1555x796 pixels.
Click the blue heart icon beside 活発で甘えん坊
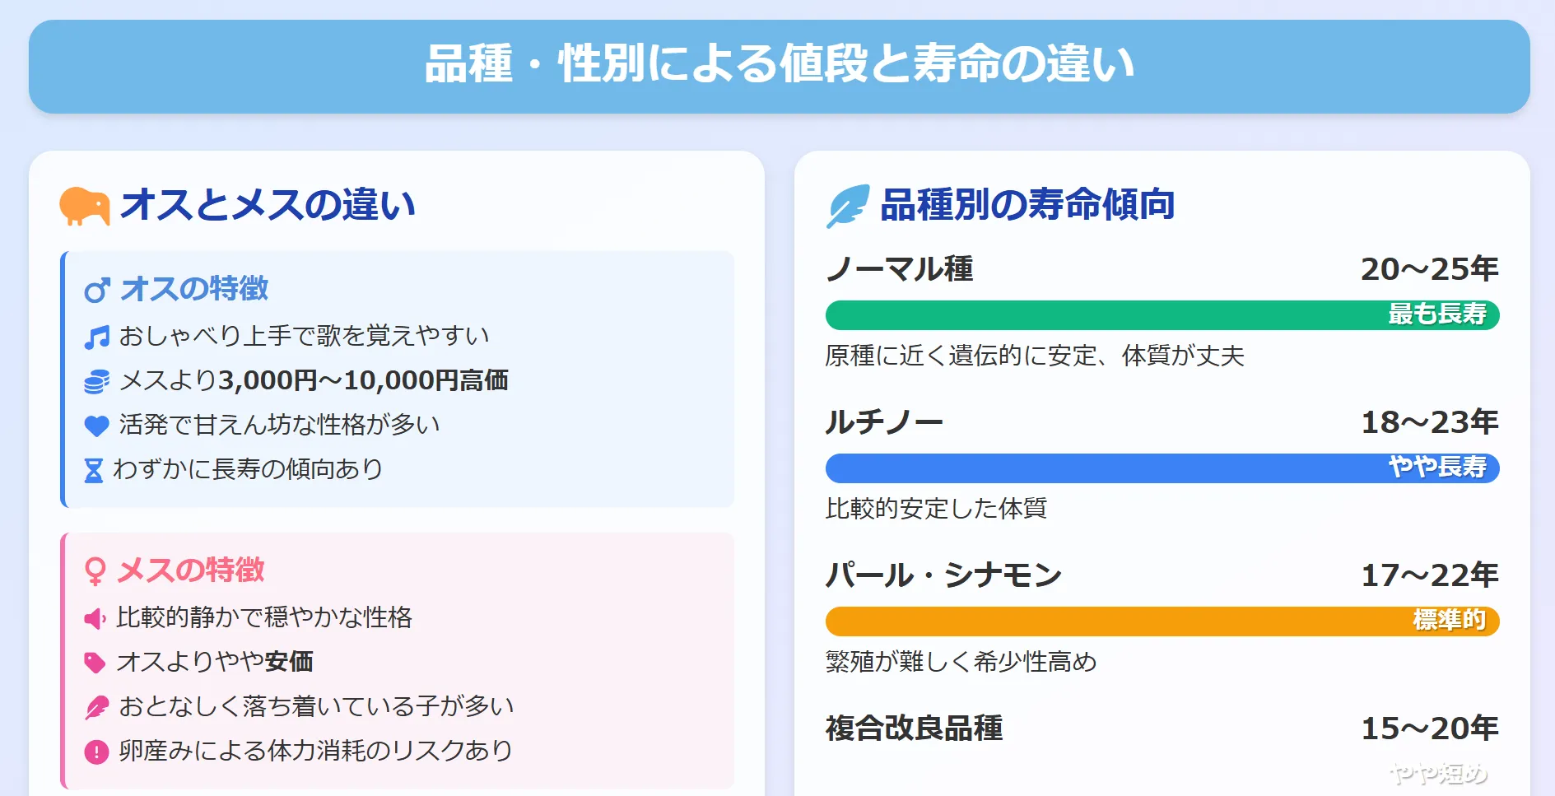pos(96,426)
